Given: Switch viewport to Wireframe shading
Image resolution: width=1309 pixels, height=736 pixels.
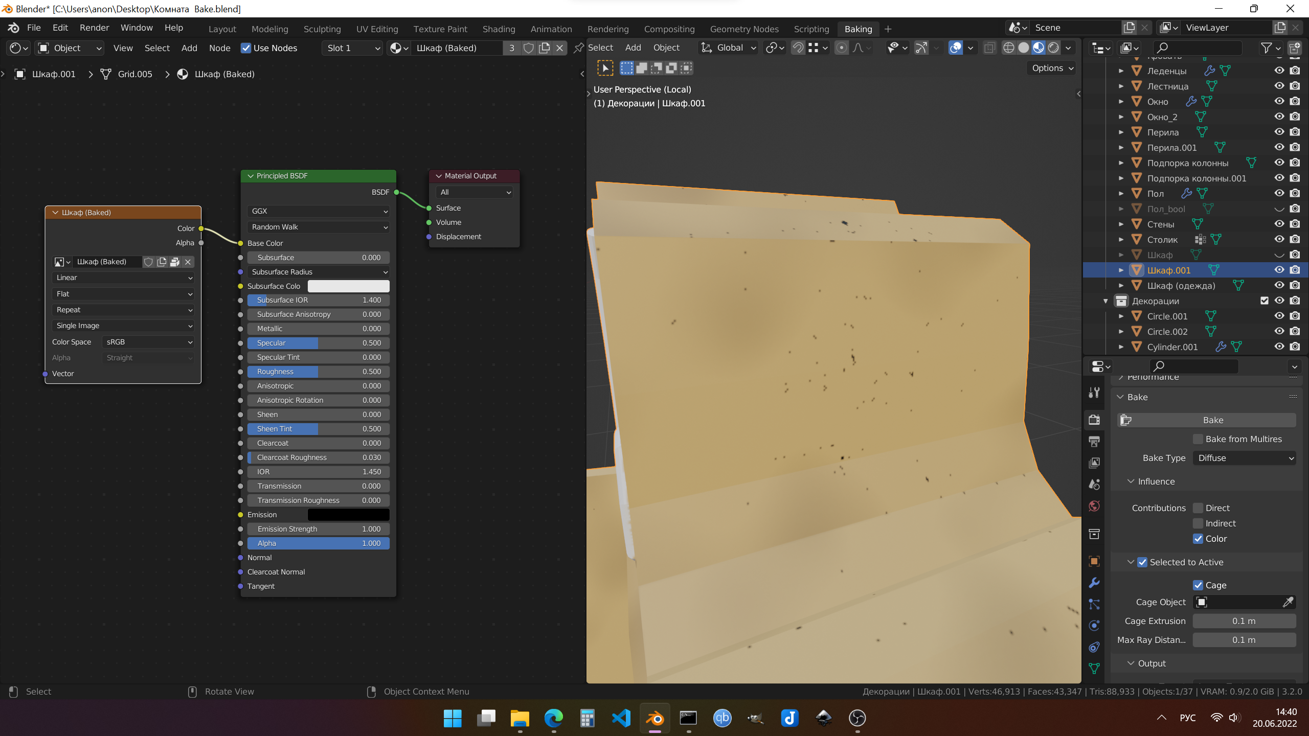Looking at the screenshot, I should coord(1008,48).
